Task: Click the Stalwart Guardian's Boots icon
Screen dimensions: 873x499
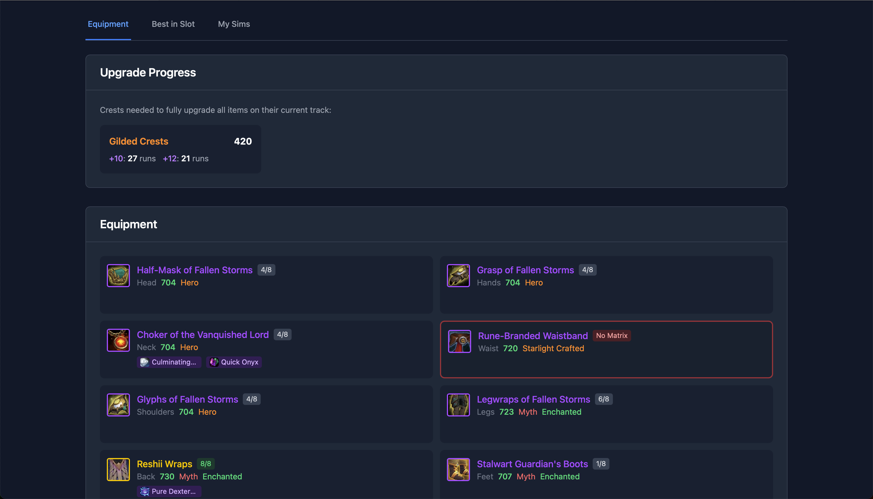Action: tap(458, 469)
